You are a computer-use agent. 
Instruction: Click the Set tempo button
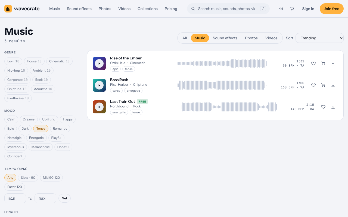pyautogui.click(x=64, y=198)
